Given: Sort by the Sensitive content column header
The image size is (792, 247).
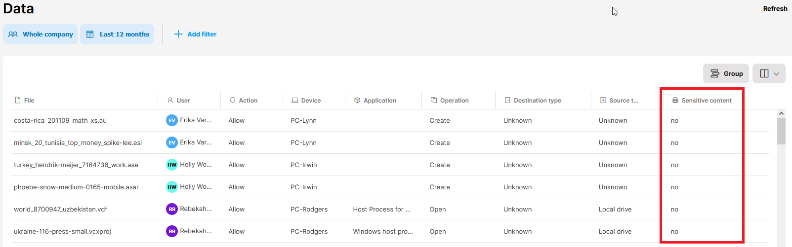Looking at the screenshot, I should pyautogui.click(x=707, y=101).
